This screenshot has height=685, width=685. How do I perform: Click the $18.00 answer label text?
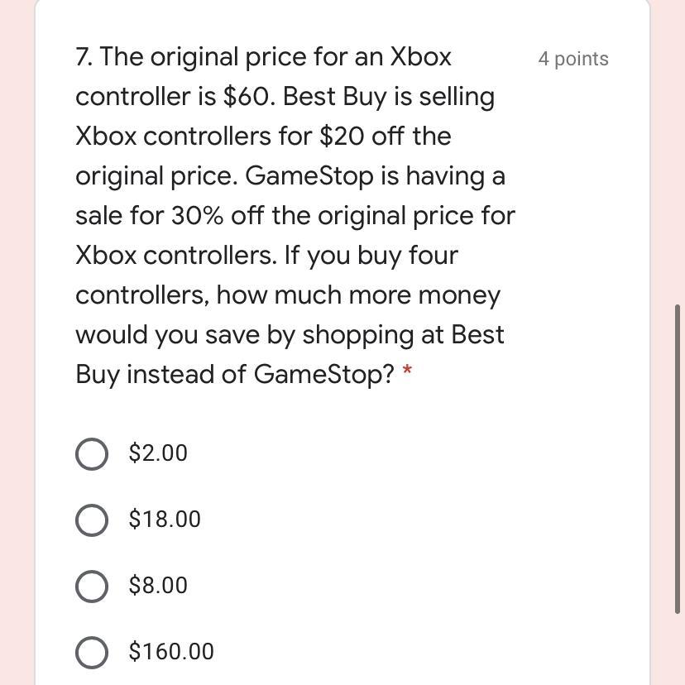(x=165, y=520)
